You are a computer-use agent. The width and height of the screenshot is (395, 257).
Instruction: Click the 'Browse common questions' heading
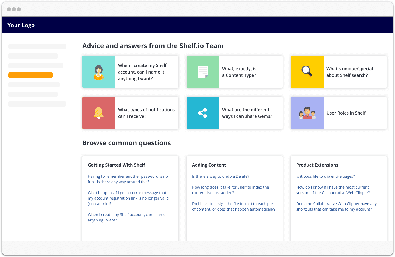(x=126, y=143)
